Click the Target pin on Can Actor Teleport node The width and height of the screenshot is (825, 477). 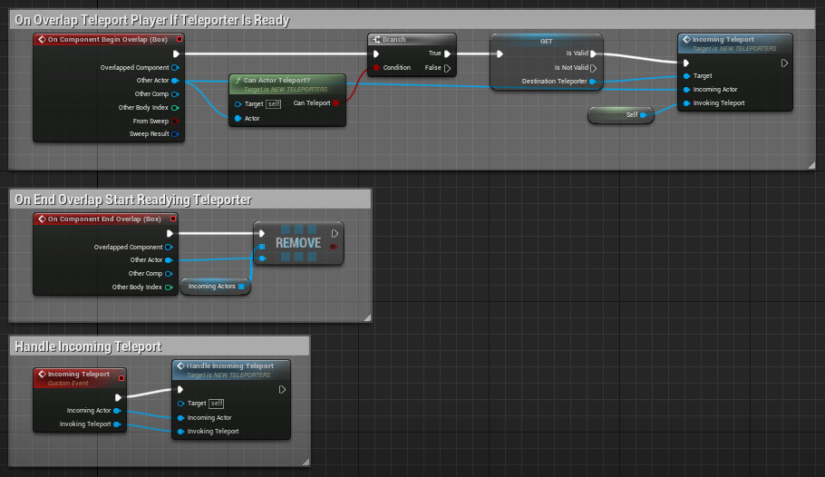(238, 104)
